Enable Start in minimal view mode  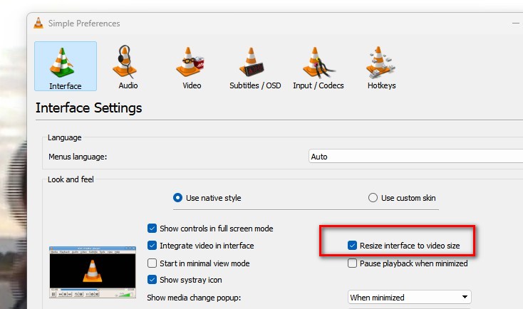click(x=199, y=263)
